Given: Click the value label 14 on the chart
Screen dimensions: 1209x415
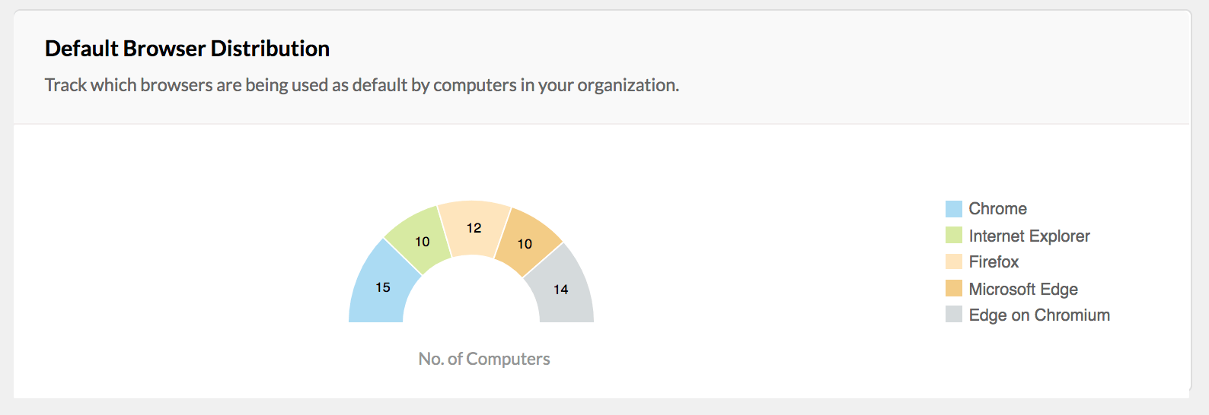Looking at the screenshot, I should (x=560, y=290).
